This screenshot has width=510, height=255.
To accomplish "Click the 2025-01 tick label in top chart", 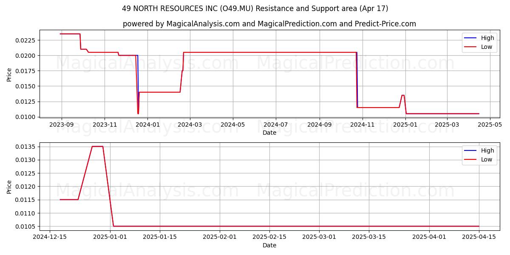I will point(405,125).
